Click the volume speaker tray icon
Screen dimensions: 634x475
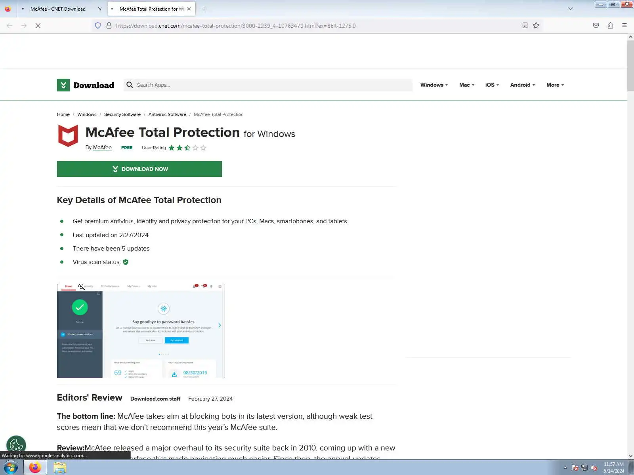coord(594,468)
